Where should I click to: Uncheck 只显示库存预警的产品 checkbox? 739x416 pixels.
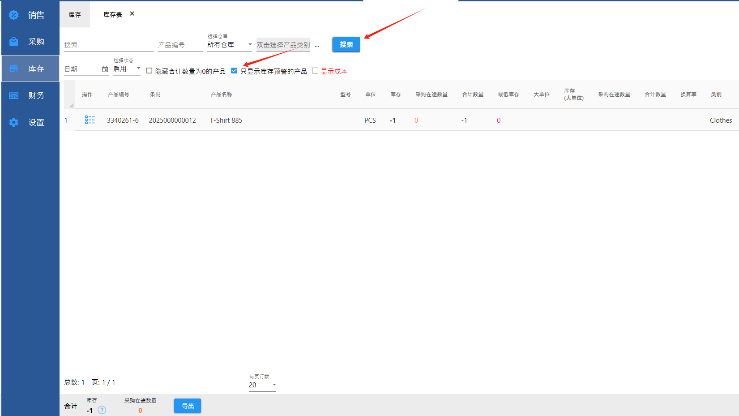coord(234,71)
